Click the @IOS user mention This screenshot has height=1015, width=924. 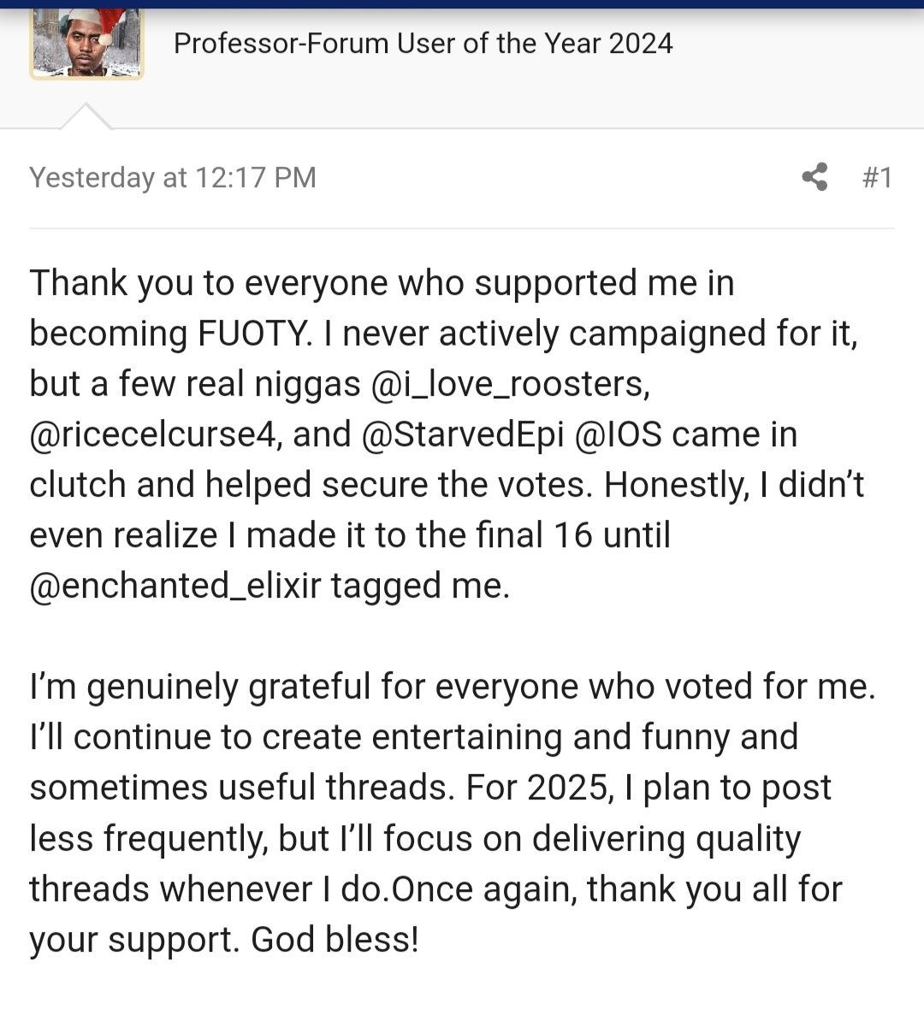pyautogui.click(x=618, y=434)
